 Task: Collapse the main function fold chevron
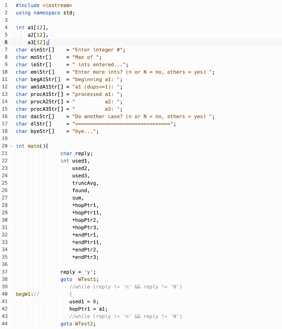tap(11, 146)
